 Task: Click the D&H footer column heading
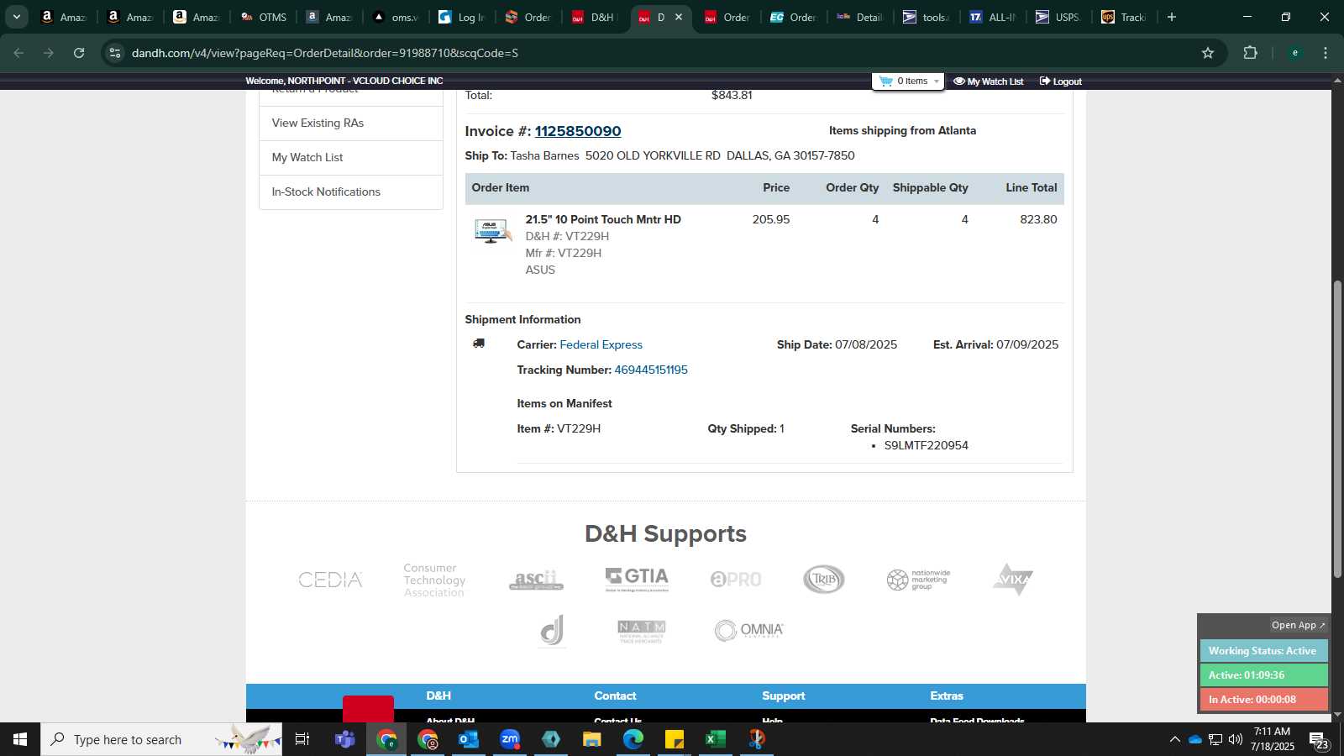point(438,696)
